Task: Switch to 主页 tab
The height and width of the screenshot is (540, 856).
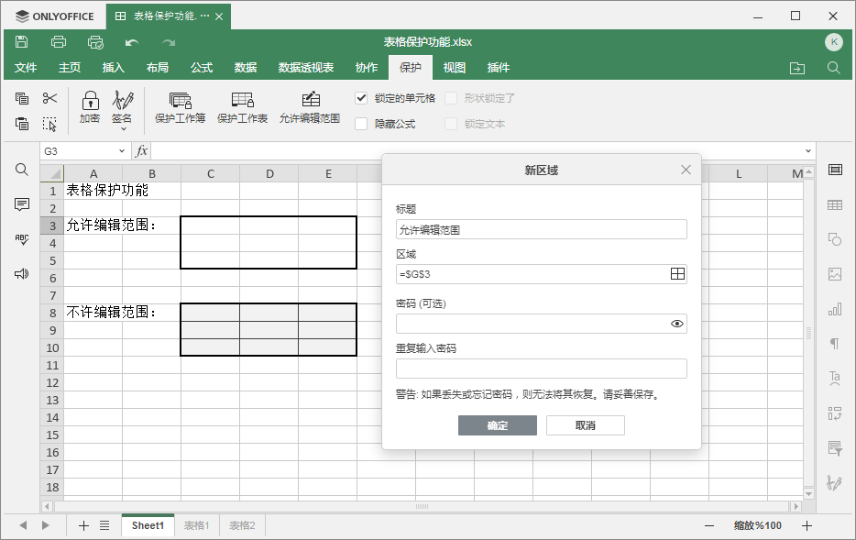Action: [70, 68]
